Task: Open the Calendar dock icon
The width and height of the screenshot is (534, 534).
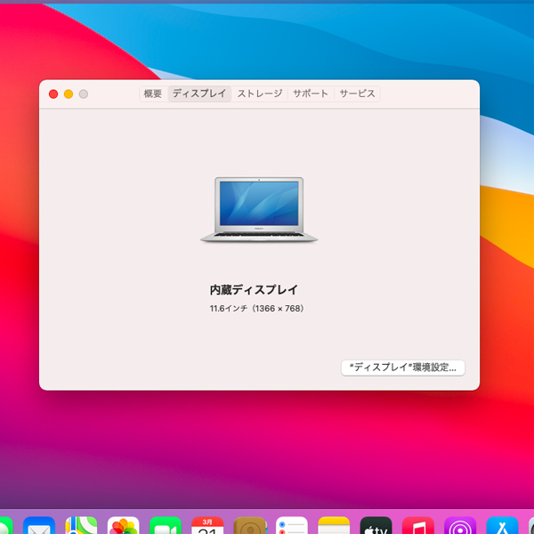Action: (x=207, y=526)
